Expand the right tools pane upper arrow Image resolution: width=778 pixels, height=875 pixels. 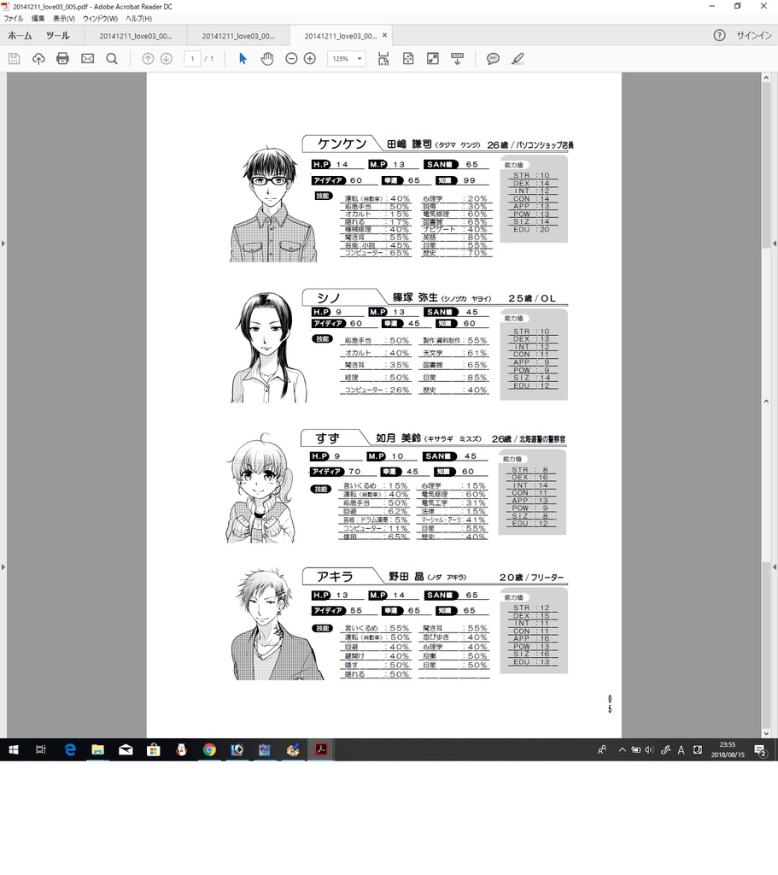775,244
